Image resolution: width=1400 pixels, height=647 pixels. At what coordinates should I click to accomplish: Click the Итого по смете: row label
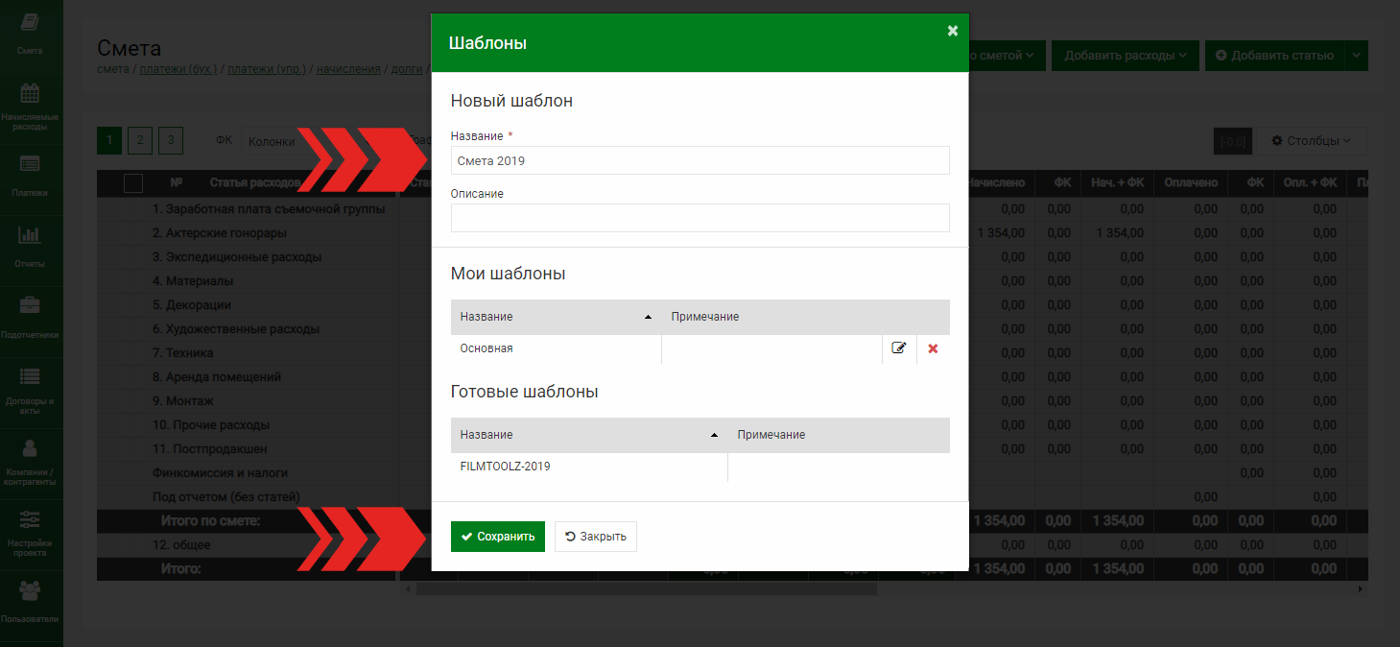(x=211, y=521)
